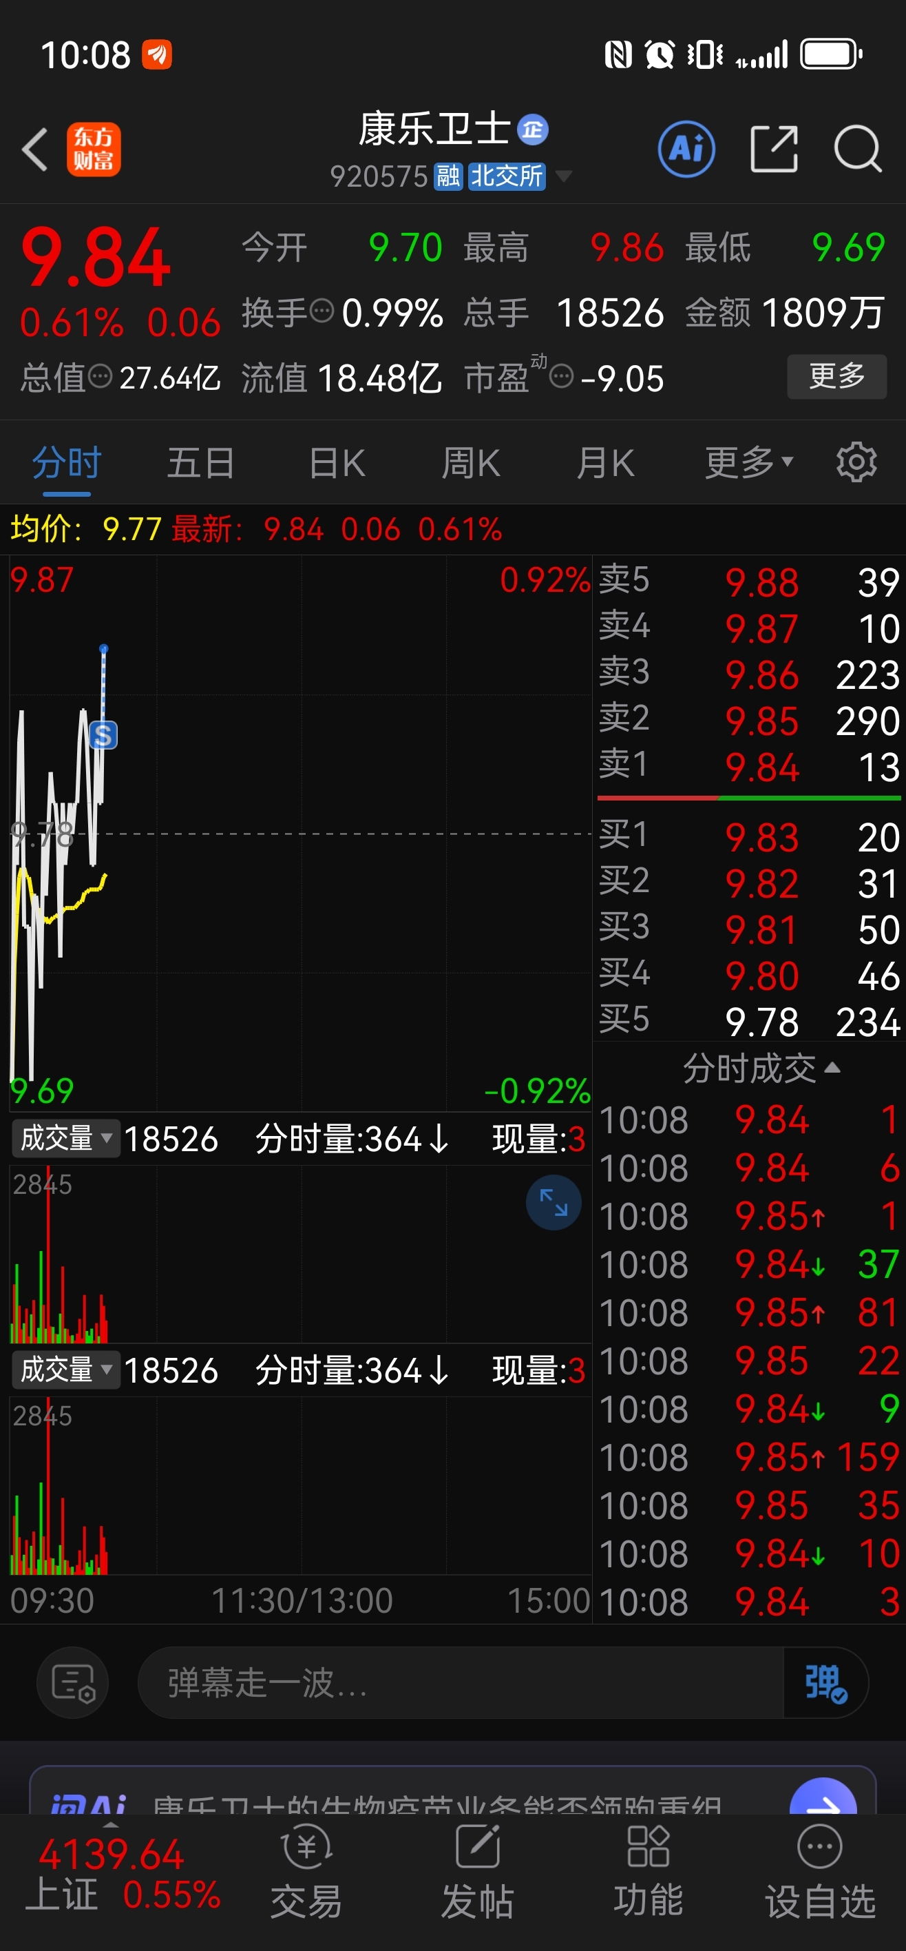Tap the 融 margin badge
The image size is (906, 1951).
point(448,176)
